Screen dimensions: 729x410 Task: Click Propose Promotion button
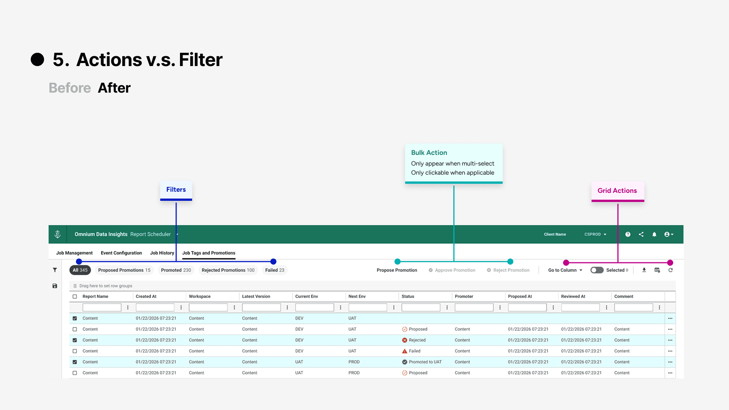click(397, 270)
